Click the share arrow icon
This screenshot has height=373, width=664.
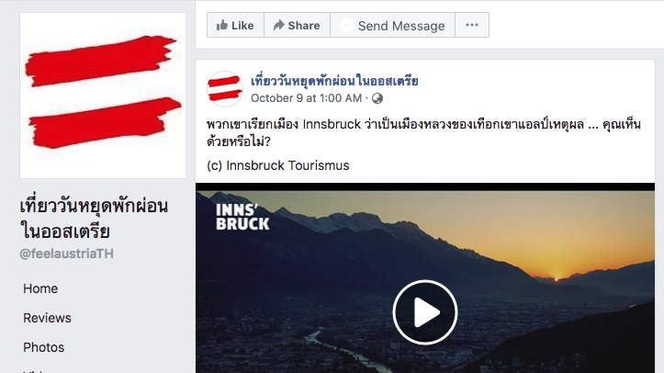[278, 25]
